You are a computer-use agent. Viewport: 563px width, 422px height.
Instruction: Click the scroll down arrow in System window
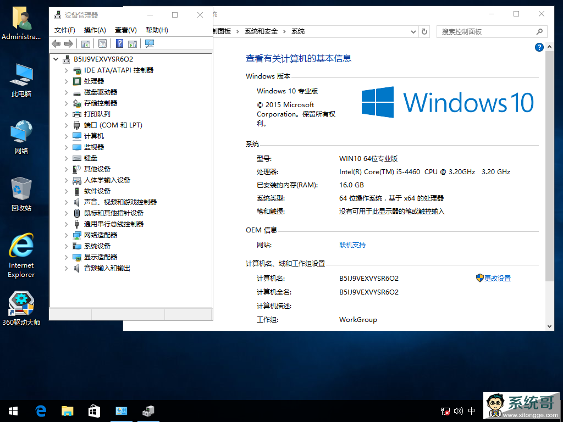[x=549, y=326]
